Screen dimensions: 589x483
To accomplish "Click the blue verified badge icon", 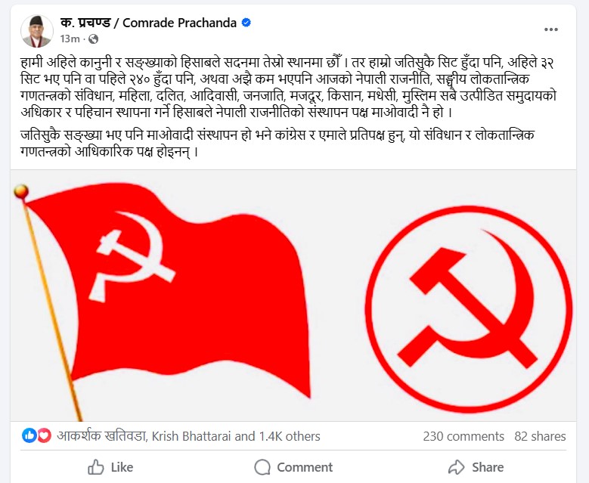I will [246, 23].
